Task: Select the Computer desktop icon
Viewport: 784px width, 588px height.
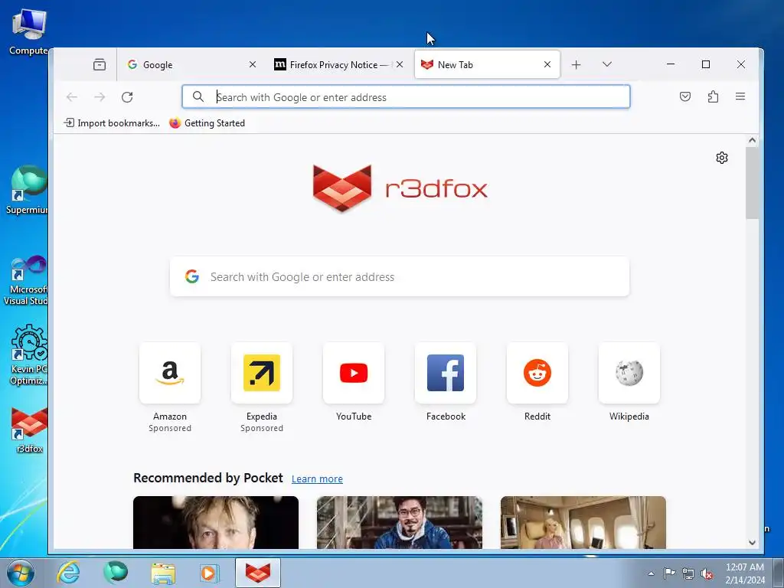Action: click(28, 32)
